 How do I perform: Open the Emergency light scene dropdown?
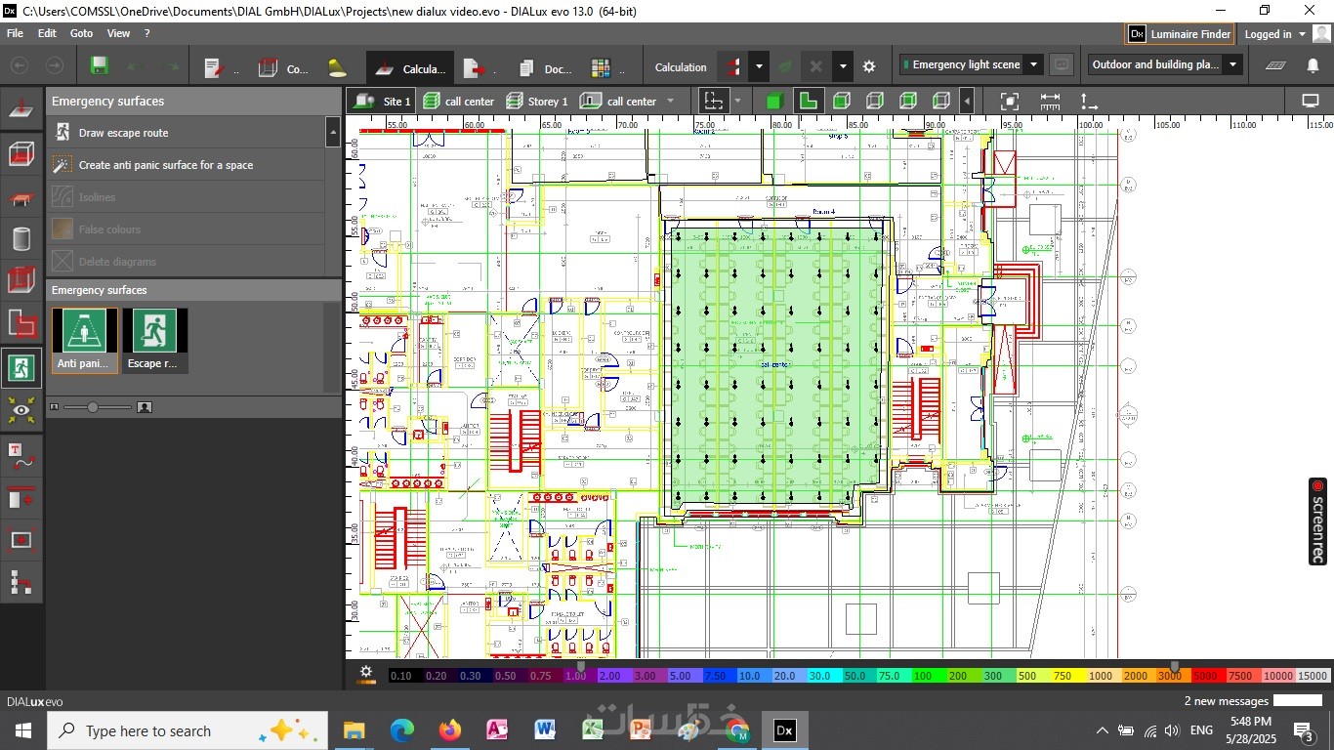[1033, 65]
